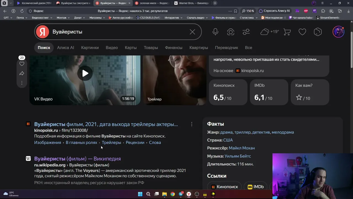Open search settings sliders icon

pyautogui.click(x=246, y=32)
